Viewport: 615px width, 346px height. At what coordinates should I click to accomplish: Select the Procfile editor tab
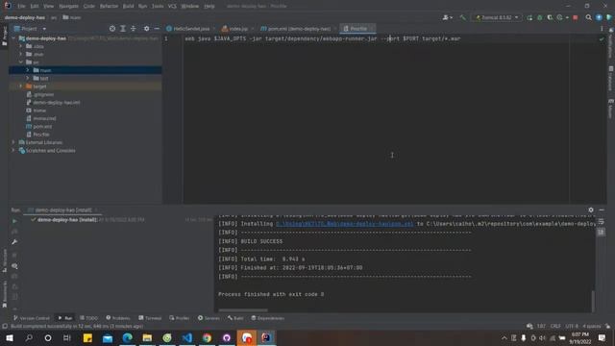(x=358, y=29)
